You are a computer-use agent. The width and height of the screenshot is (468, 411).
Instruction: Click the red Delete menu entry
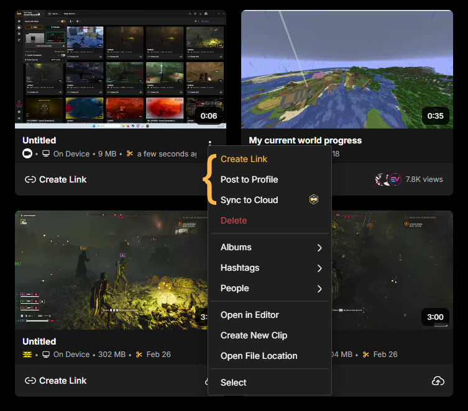[270, 220]
